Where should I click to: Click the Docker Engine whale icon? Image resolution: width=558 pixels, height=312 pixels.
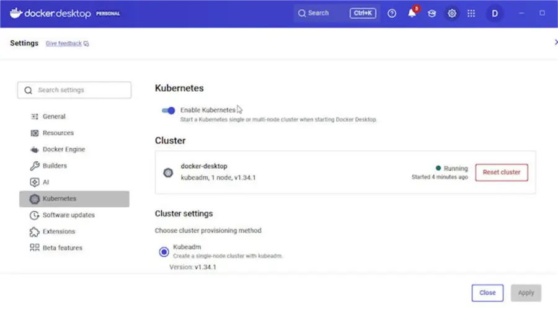click(x=35, y=149)
